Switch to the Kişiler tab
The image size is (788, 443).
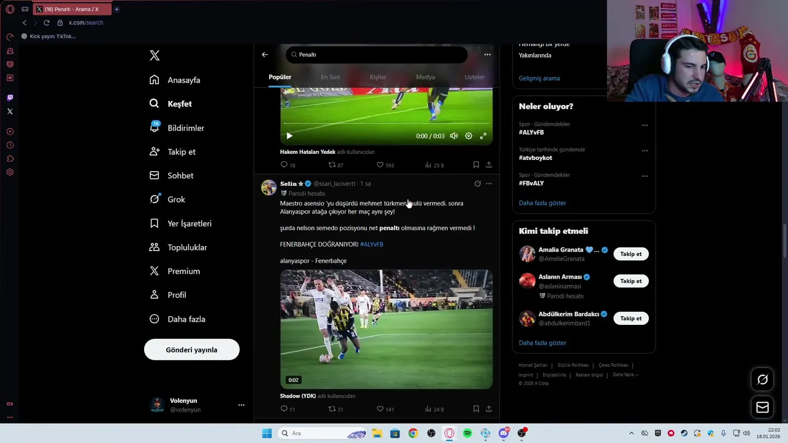(378, 77)
